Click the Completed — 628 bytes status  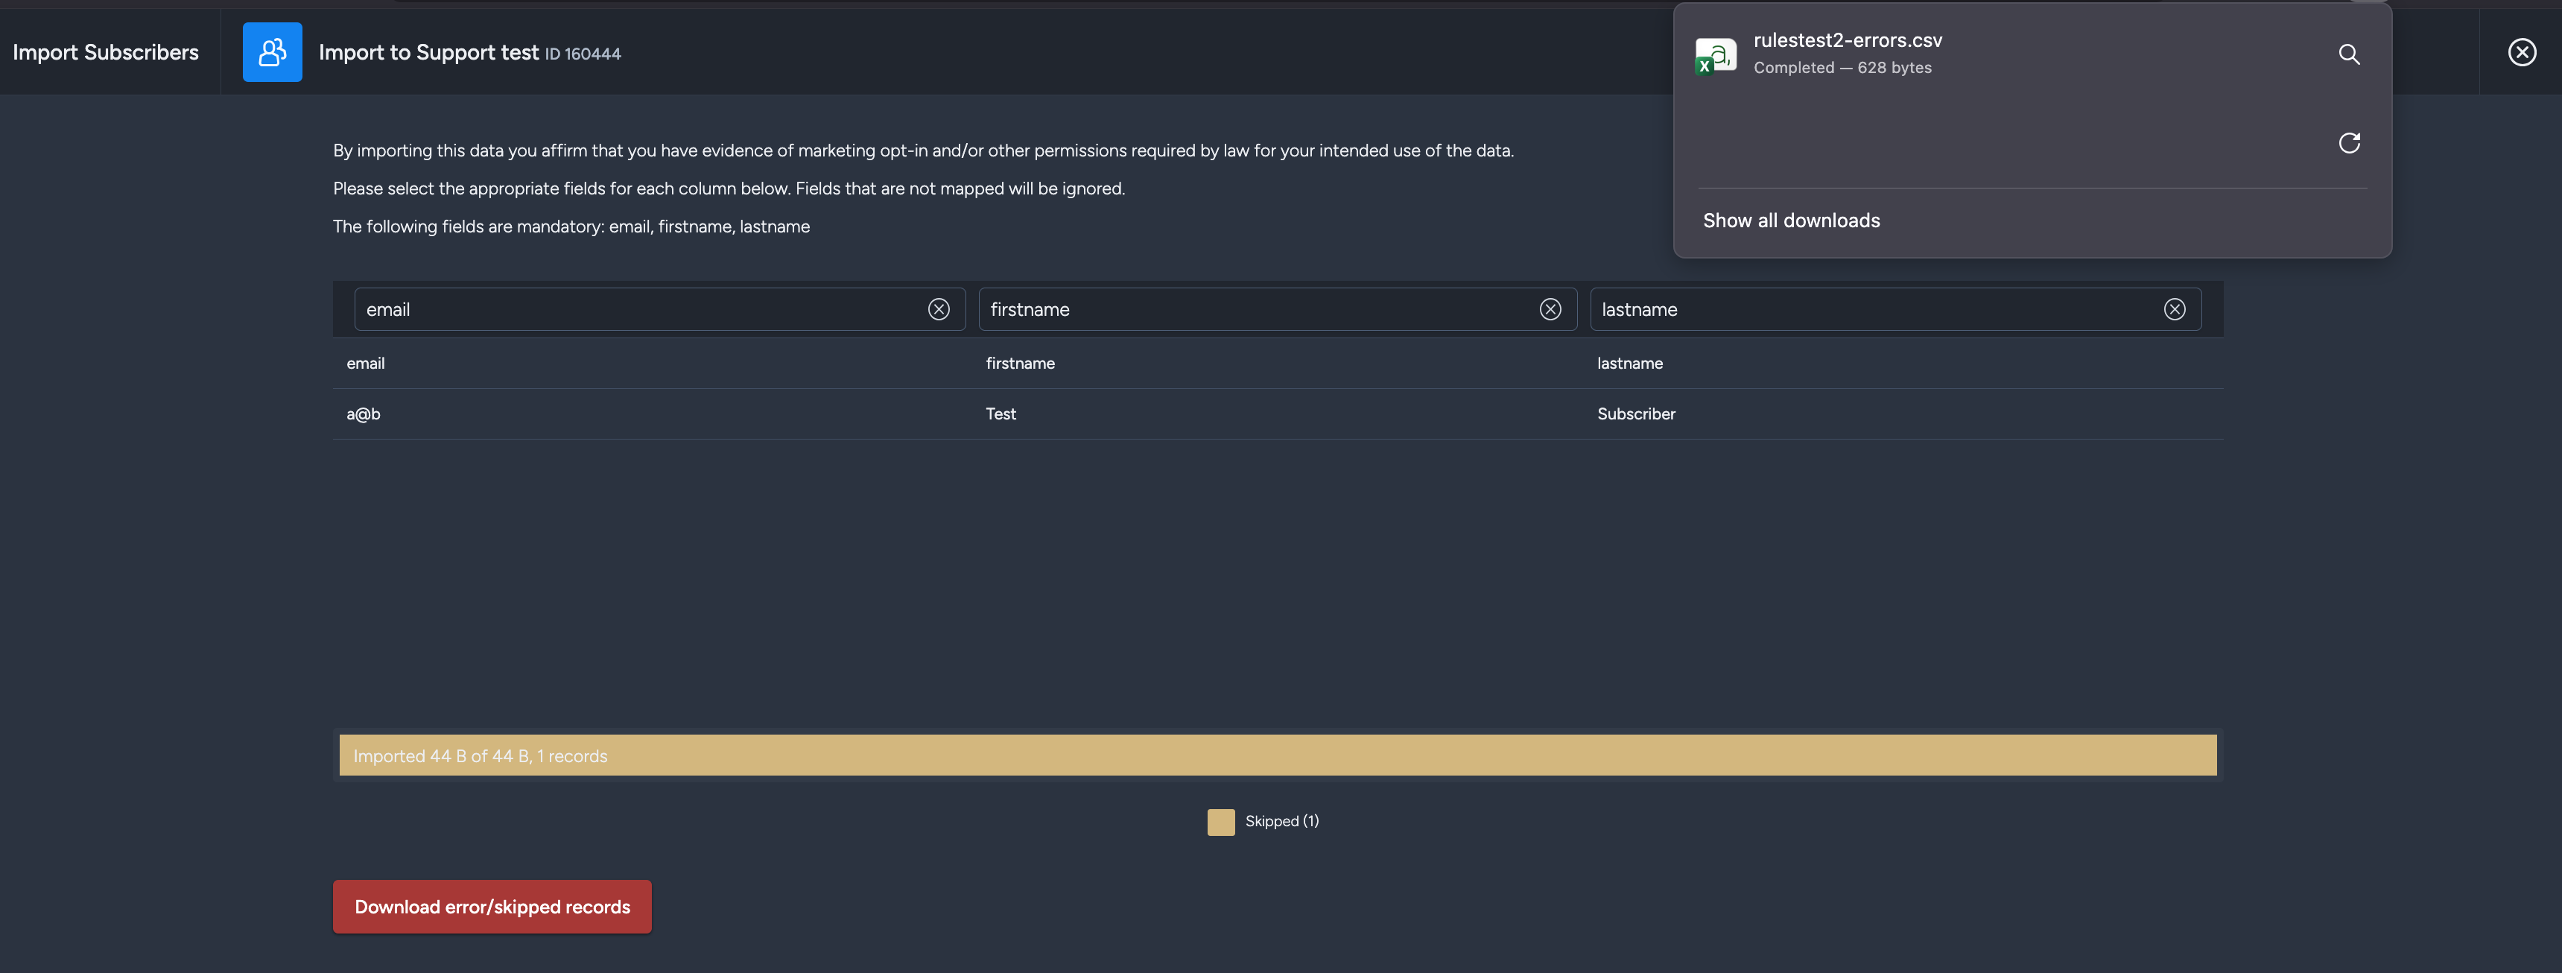point(1842,68)
